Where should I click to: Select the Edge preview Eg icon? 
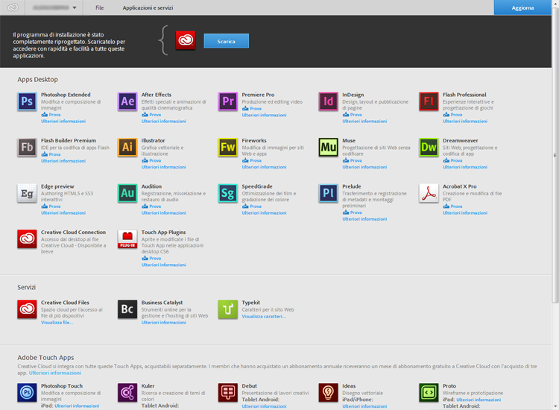[27, 193]
